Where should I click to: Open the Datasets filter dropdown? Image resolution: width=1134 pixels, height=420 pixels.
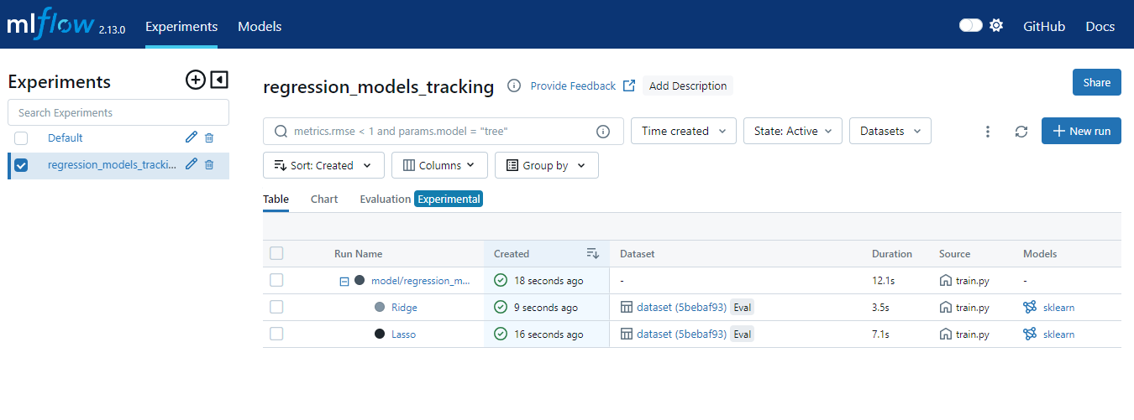[x=890, y=131]
